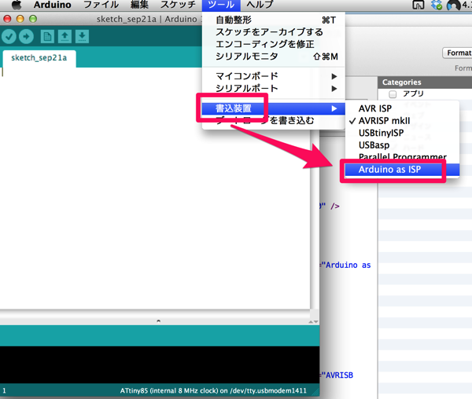472x399 pixels.
Task: Choose スケッチをアーカイブする
Action: tap(273, 32)
